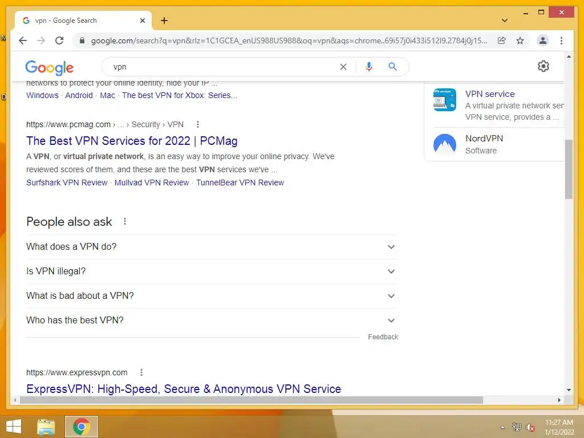Open the network tray icon
This screenshot has height=438, width=584.
click(x=517, y=427)
